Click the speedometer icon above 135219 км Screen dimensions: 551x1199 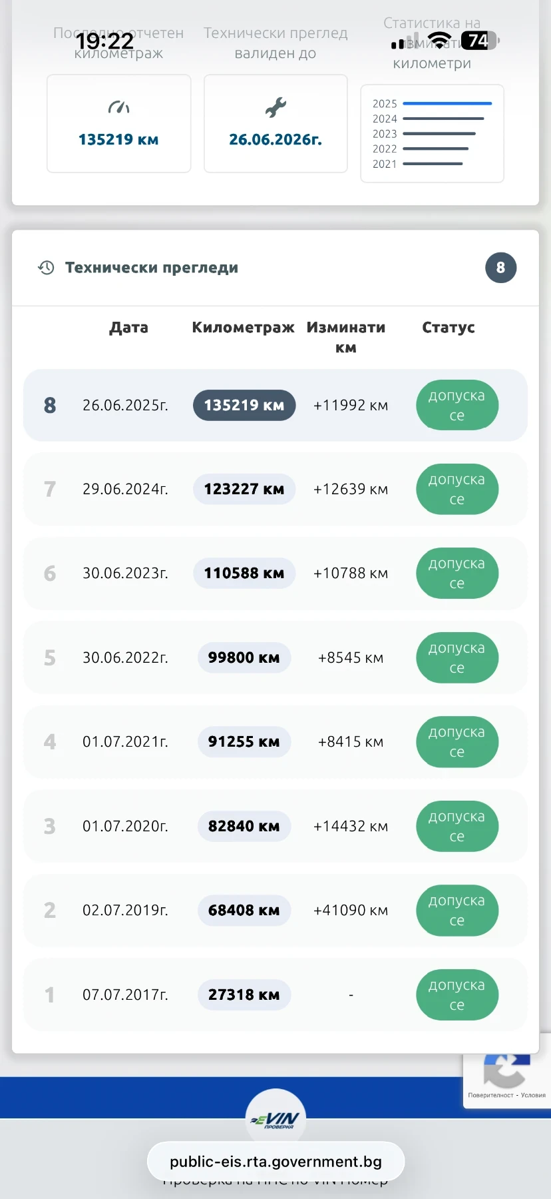coord(118,107)
